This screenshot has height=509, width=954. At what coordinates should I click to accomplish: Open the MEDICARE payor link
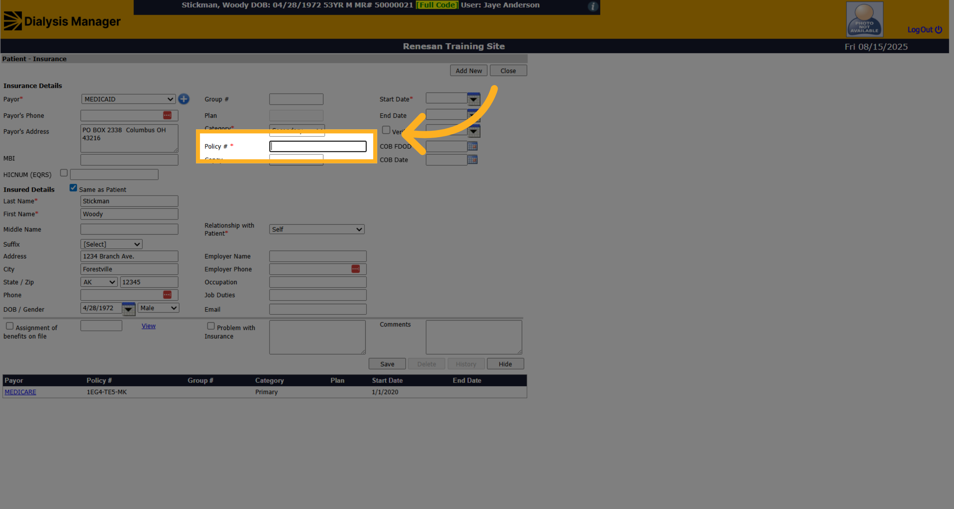pyautogui.click(x=20, y=392)
